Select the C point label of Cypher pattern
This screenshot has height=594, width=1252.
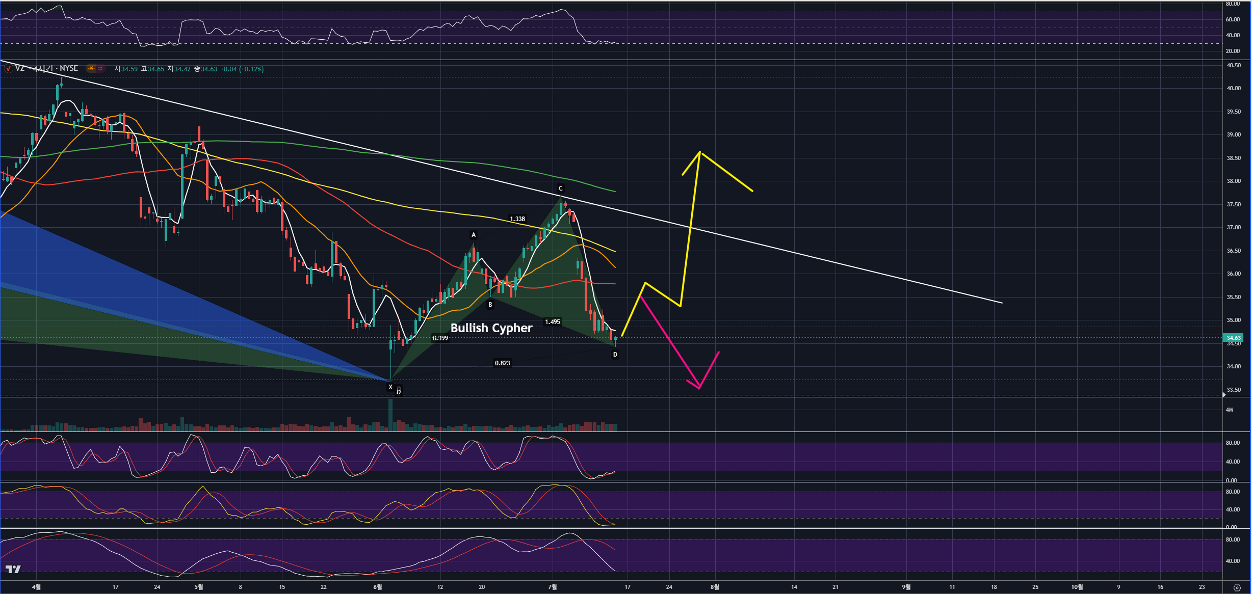[560, 188]
